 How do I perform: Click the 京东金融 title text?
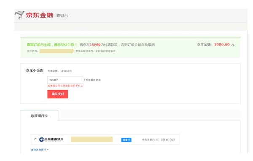click(x=40, y=15)
